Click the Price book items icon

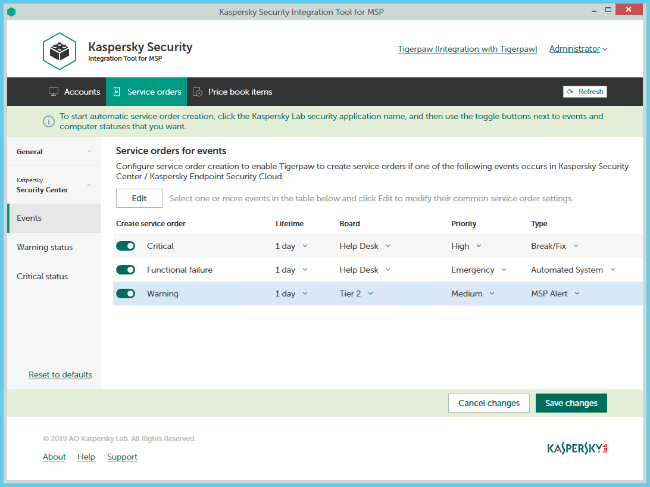click(x=198, y=92)
